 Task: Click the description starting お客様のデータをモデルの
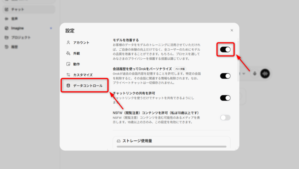(x=157, y=52)
